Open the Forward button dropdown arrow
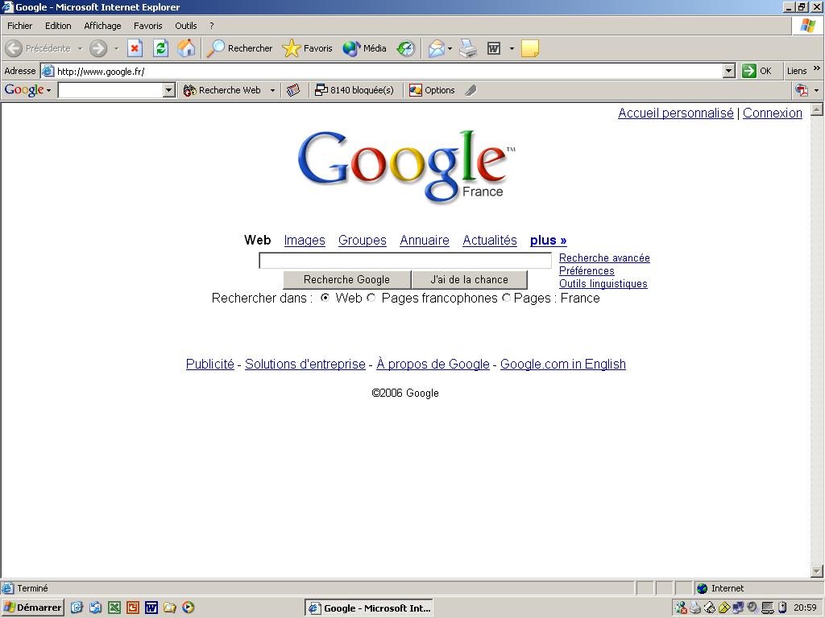 [x=116, y=48]
